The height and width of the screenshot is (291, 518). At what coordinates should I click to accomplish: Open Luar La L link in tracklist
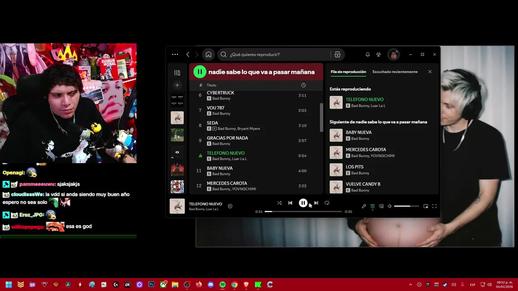(239, 159)
